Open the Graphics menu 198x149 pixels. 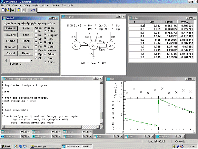pos(36,5)
